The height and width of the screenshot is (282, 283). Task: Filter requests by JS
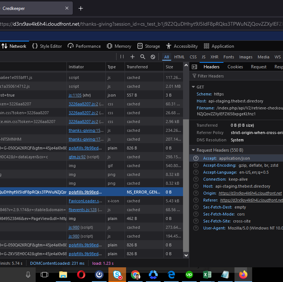point(203,57)
